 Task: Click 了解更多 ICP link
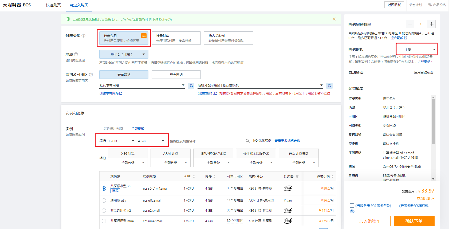coord(425,61)
